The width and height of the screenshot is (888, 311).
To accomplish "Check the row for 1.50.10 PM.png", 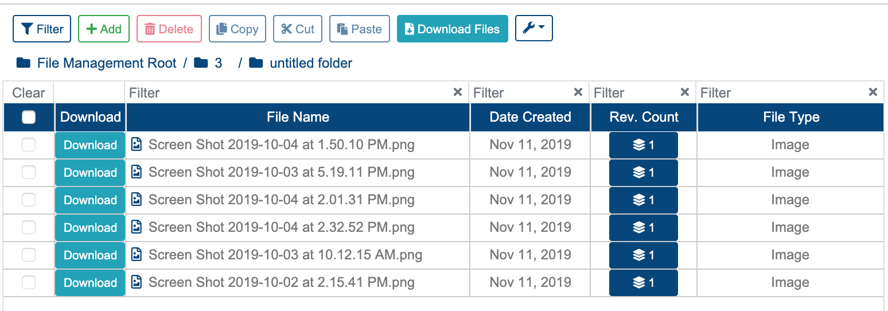I will [29, 145].
